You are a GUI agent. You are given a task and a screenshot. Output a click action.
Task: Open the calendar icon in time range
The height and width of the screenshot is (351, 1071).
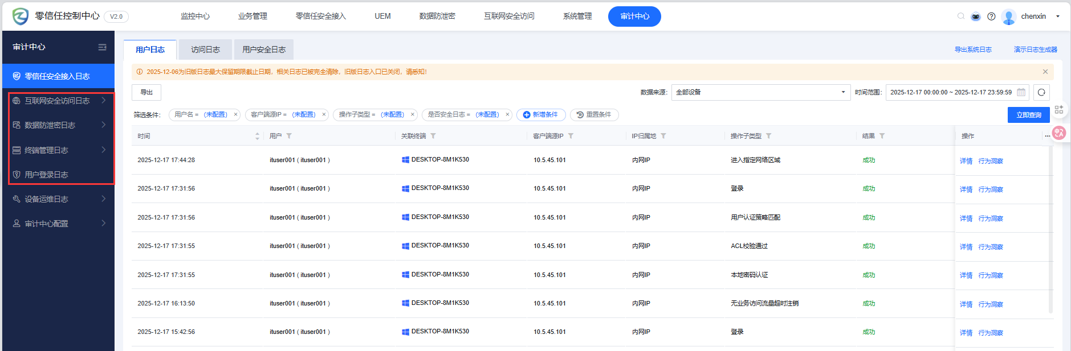(x=1021, y=92)
